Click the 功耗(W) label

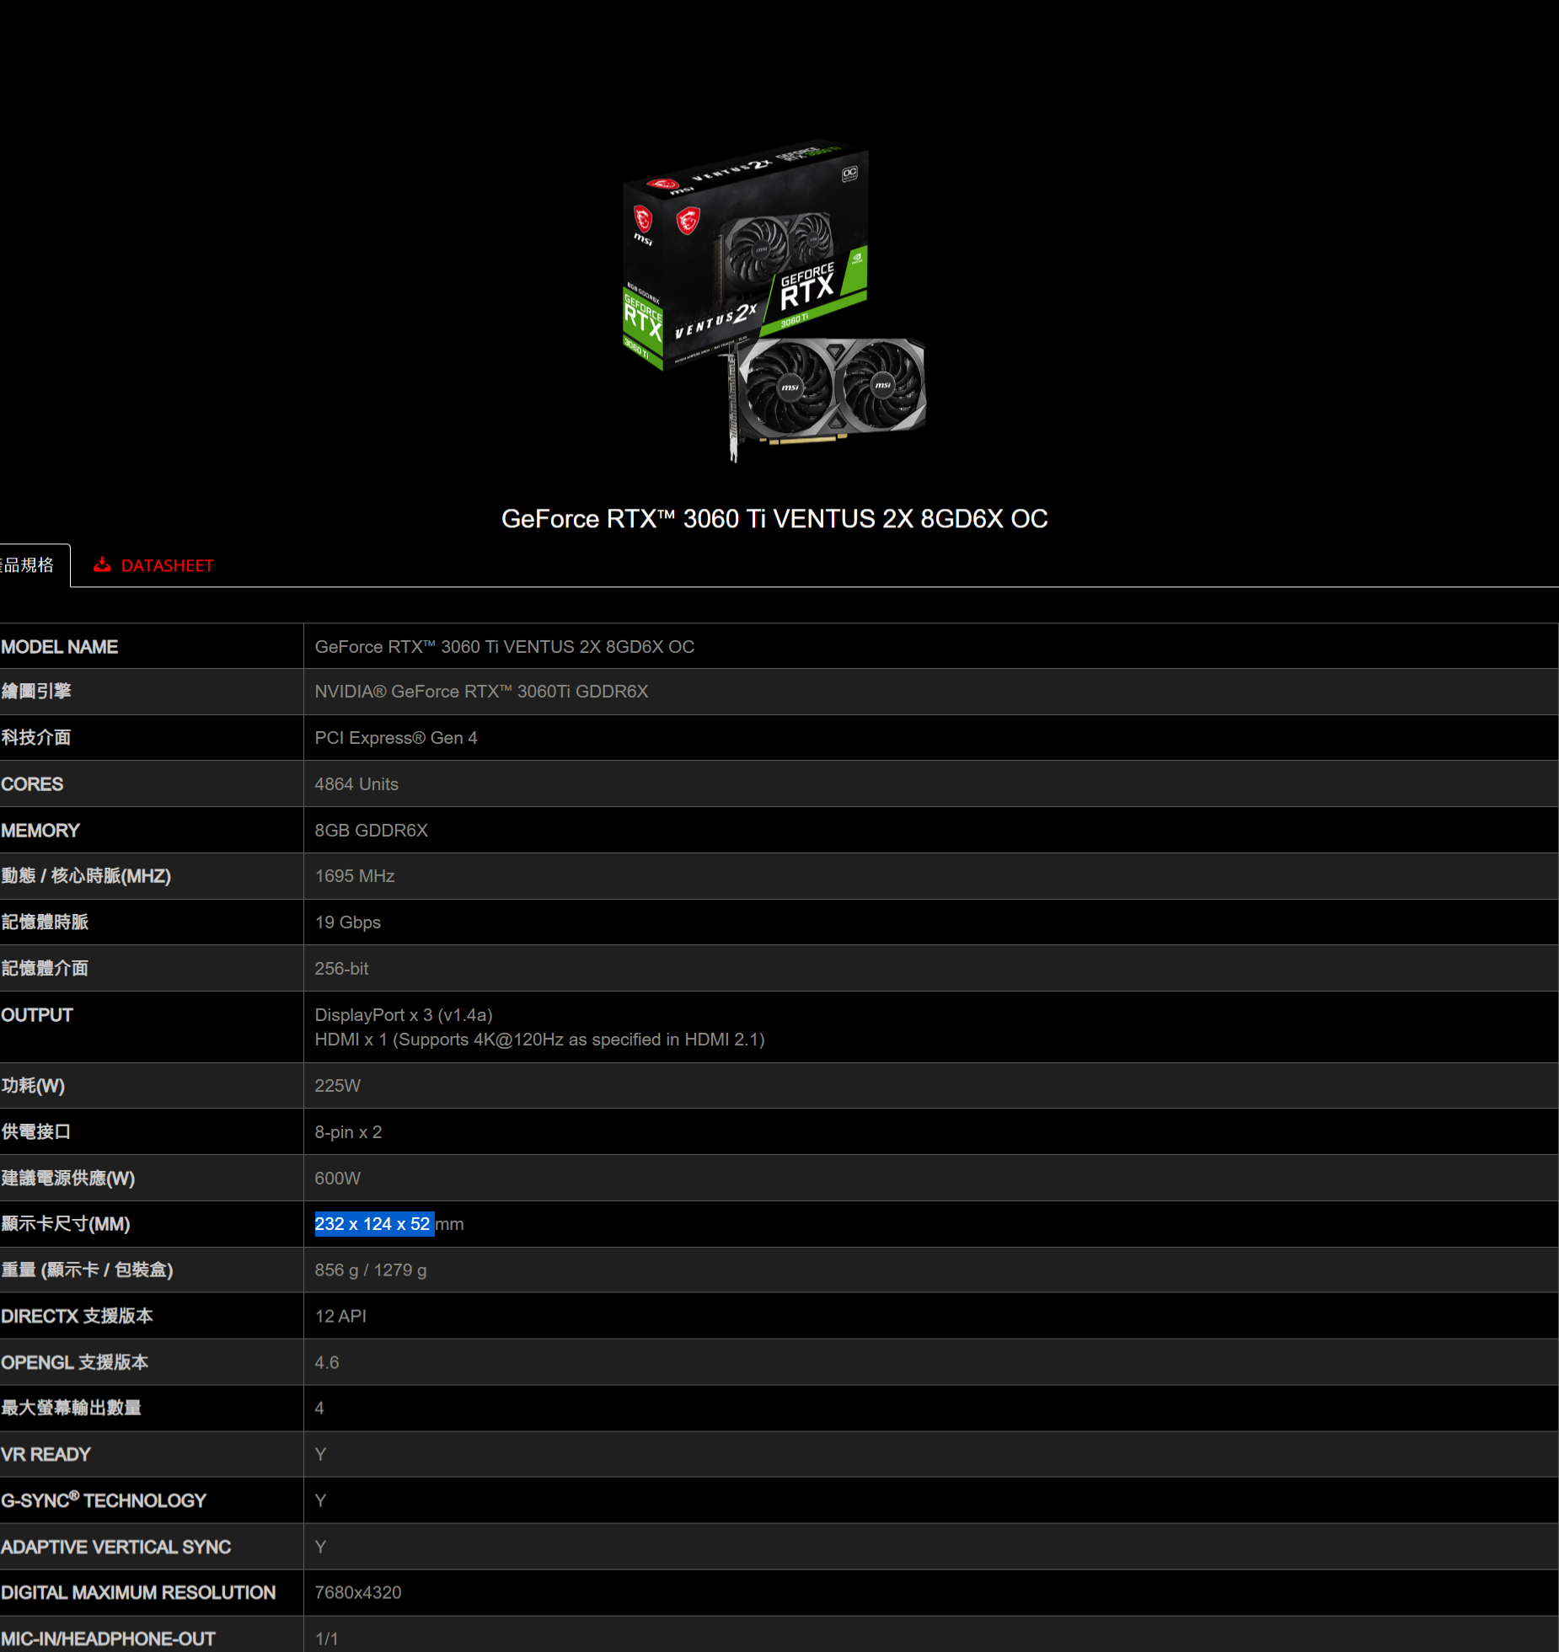point(33,1086)
